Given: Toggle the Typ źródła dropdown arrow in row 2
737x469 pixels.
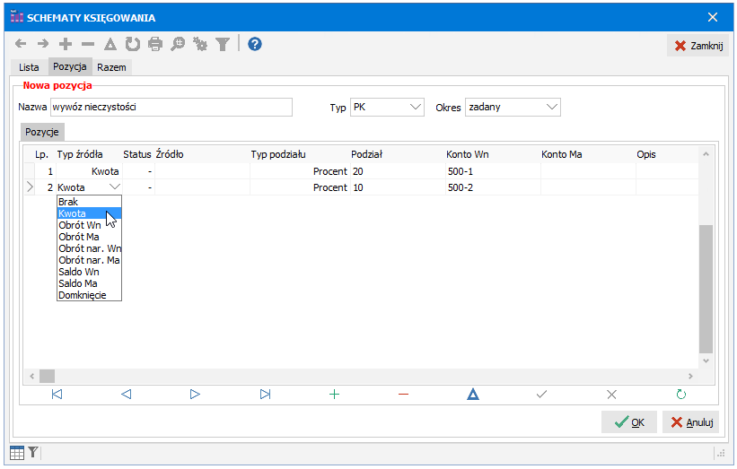Looking at the screenshot, I should (x=114, y=187).
